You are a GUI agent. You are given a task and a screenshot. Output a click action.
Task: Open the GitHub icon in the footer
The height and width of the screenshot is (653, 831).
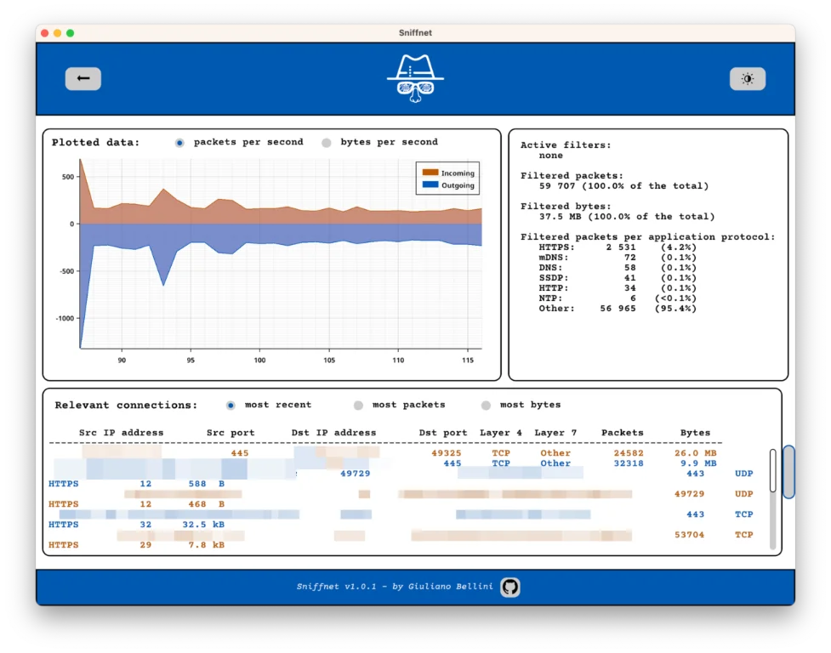[x=509, y=587]
